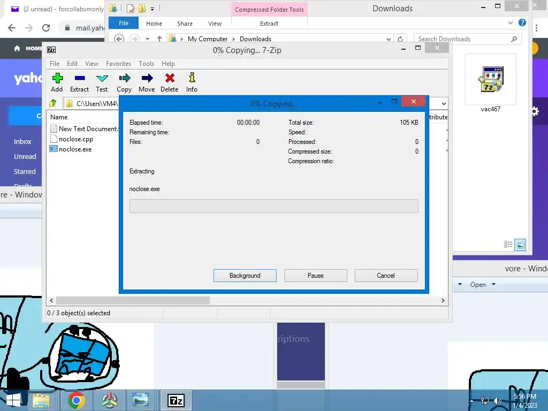Image resolution: width=548 pixels, height=411 pixels.
Task: Open the Tools menu in 7-Zip
Action: coord(146,64)
